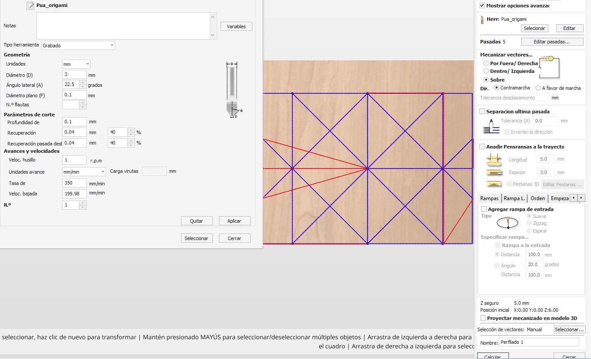
Task: Click the last-pass separation tolerance icon
Action: coord(491,127)
